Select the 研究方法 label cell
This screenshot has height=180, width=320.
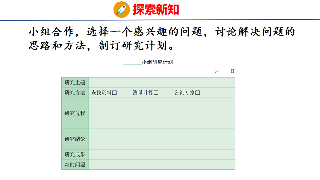[x=75, y=93]
